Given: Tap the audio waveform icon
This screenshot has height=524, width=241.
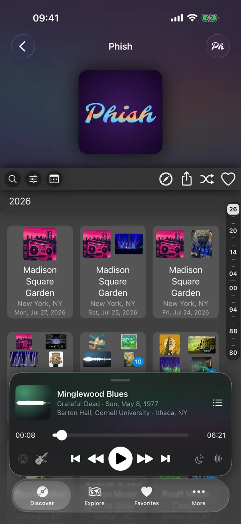Looking at the screenshot, I should click(x=218, y=459).
